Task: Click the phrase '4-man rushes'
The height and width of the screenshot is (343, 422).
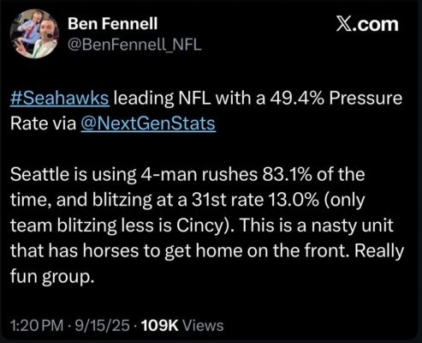Action: (199, 174)
